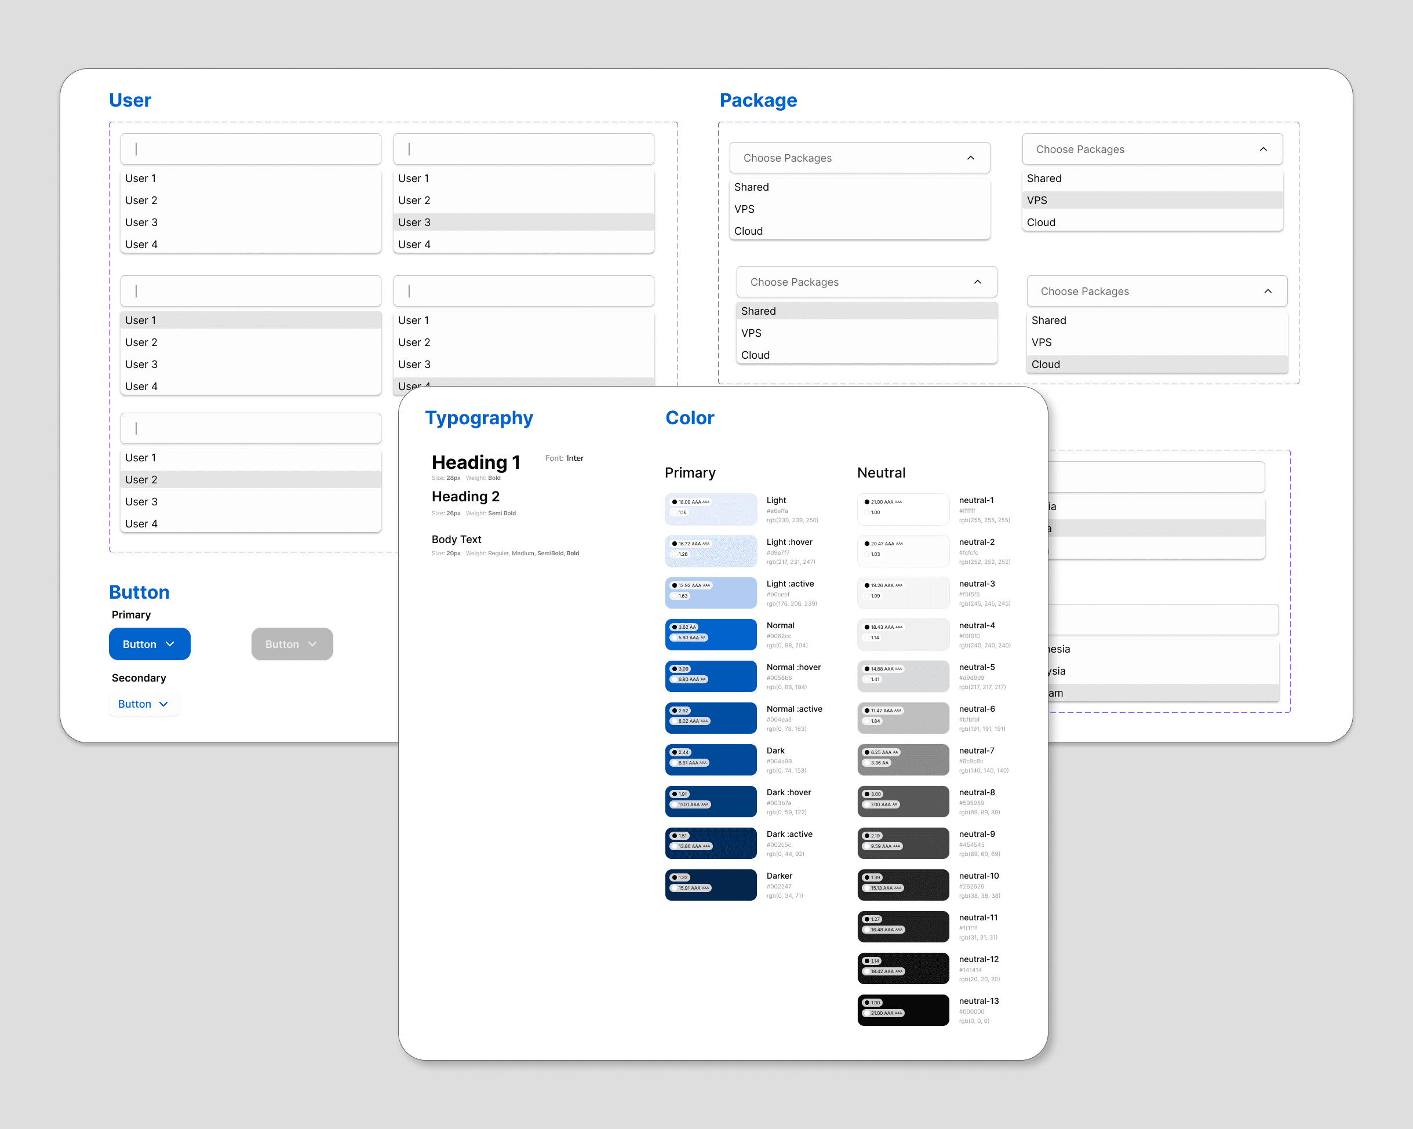Select the neutral-7 gray swatch
The height and width of the screenshot is (1129, 1413).
[902, 759]
